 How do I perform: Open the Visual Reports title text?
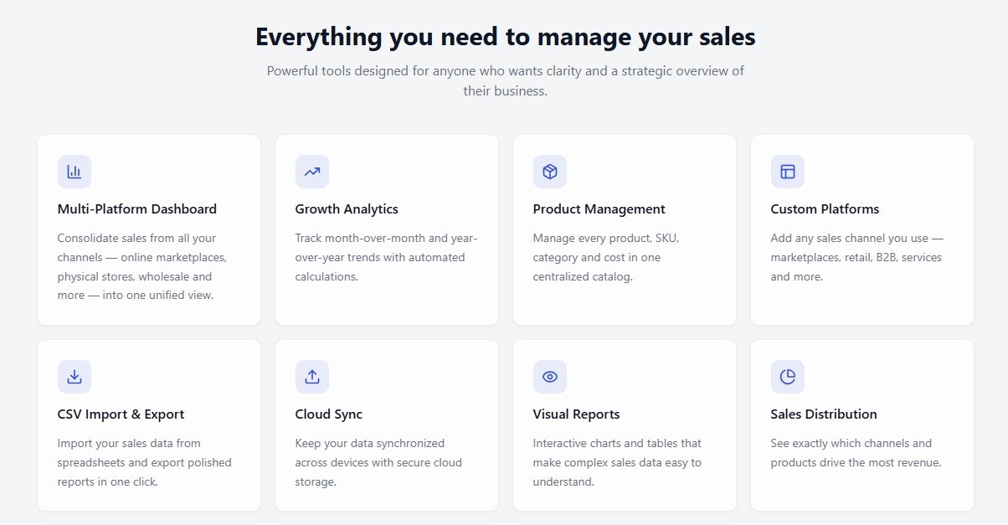[576, 414]
